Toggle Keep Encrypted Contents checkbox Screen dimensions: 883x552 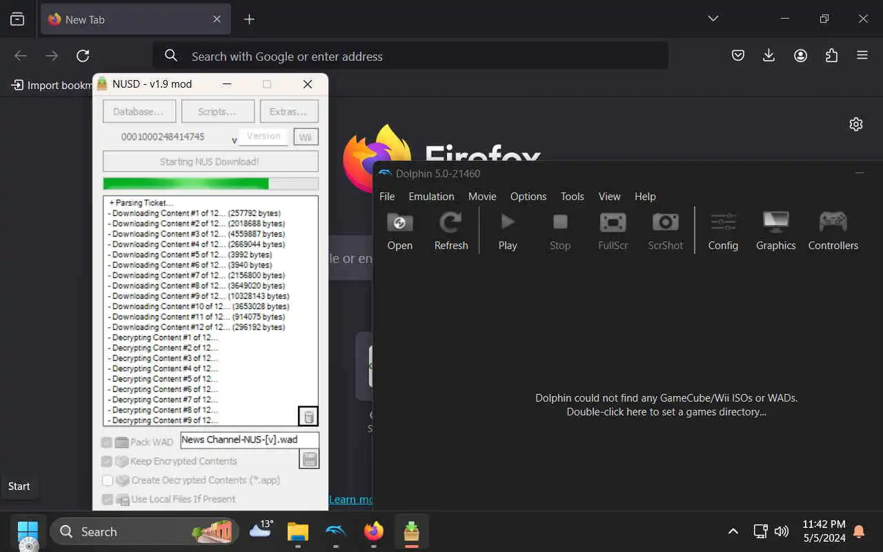pyautogui.click(x=107, y=461)
